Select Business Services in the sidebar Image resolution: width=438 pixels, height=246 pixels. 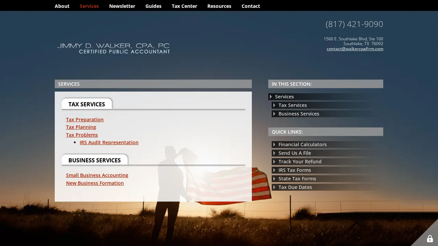pos(327,114)
